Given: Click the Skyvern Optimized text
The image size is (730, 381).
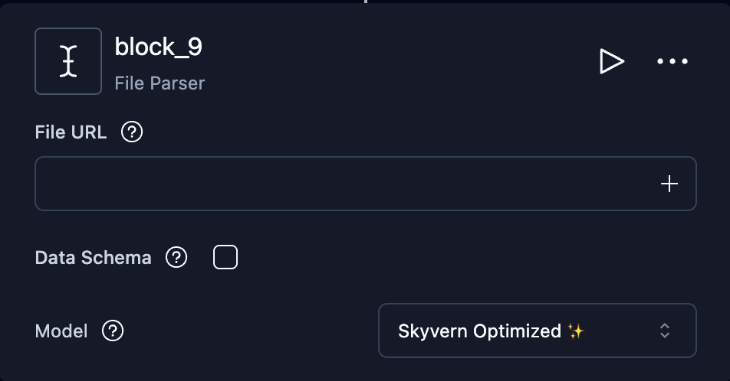Looking at the screenshot, I should pyautogui.click(x=479, y=331).
